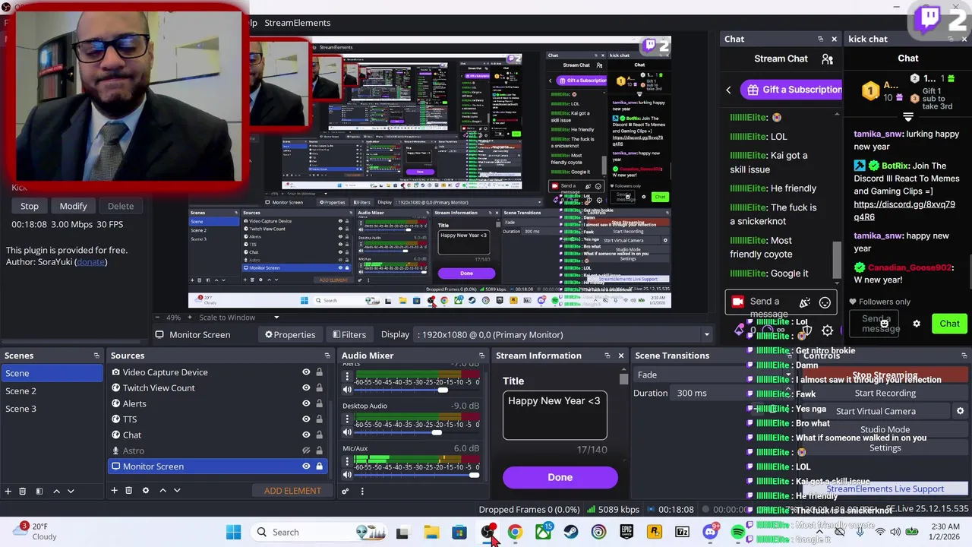Screen dimensions: 972x547
Task: Move source down in the Sources list
Action: (x=177, y=491)
